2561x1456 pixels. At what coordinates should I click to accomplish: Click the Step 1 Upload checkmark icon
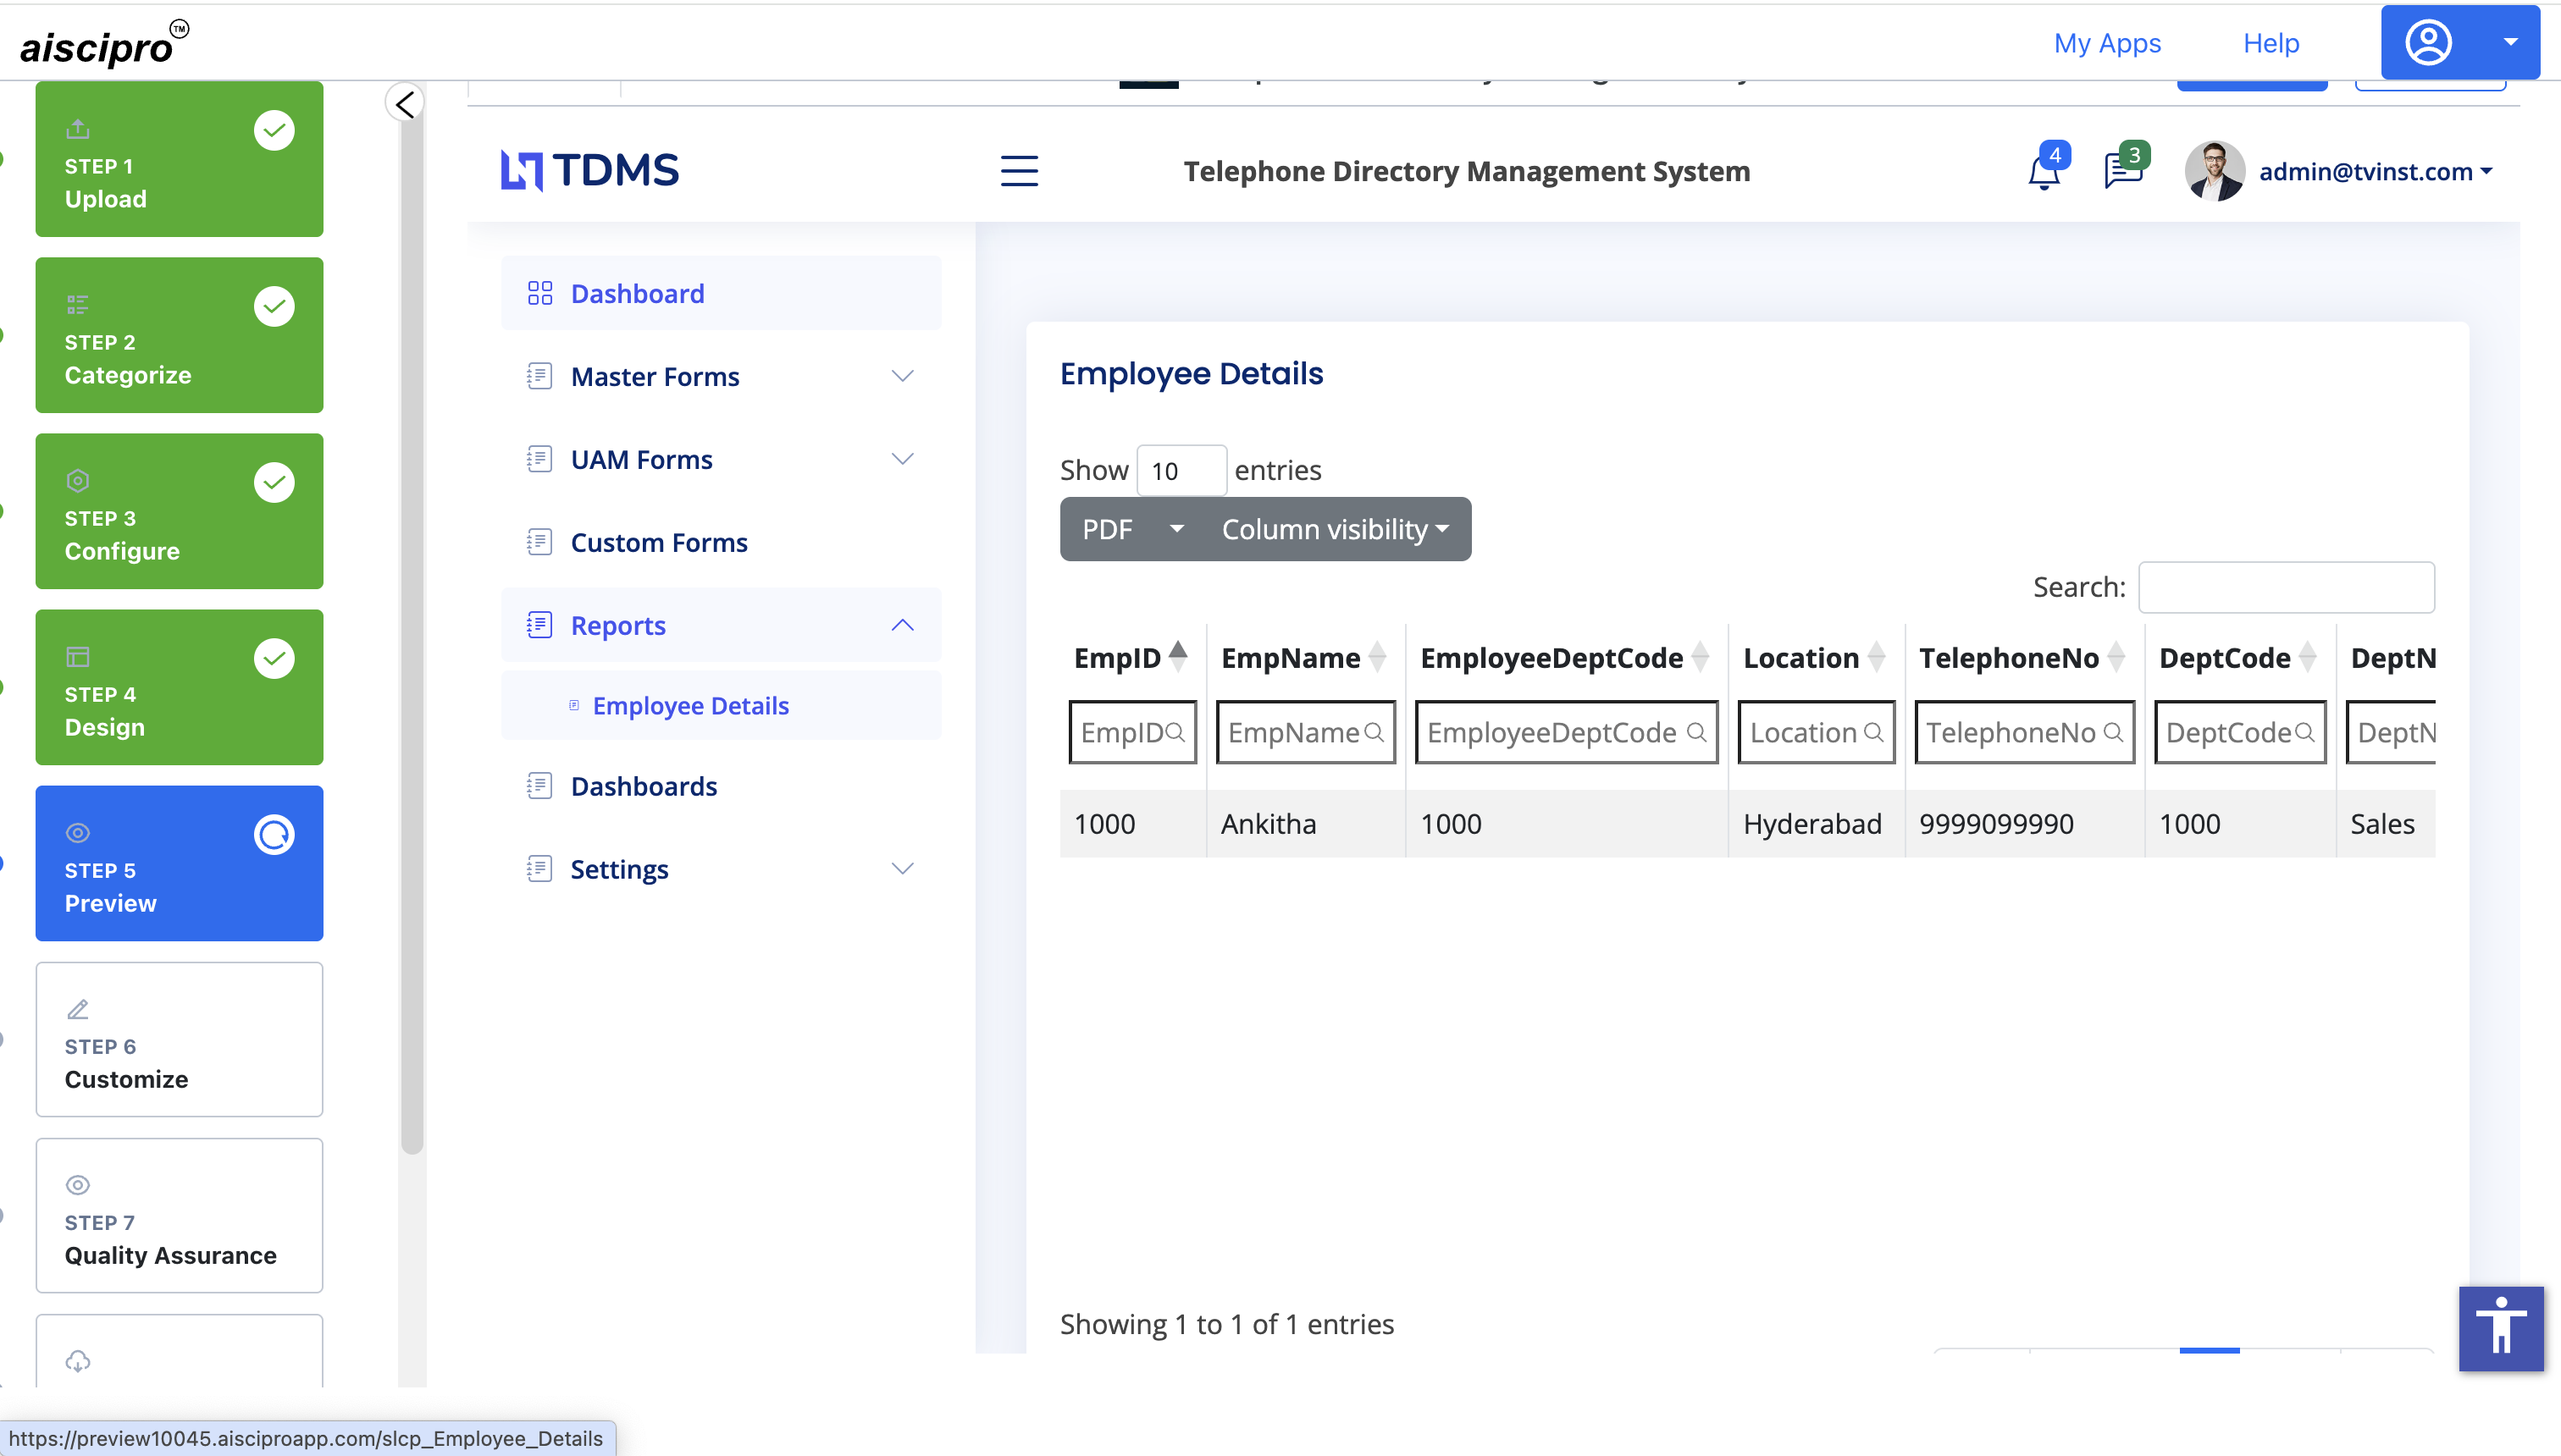pyautogui.click(x=274, y=130)
